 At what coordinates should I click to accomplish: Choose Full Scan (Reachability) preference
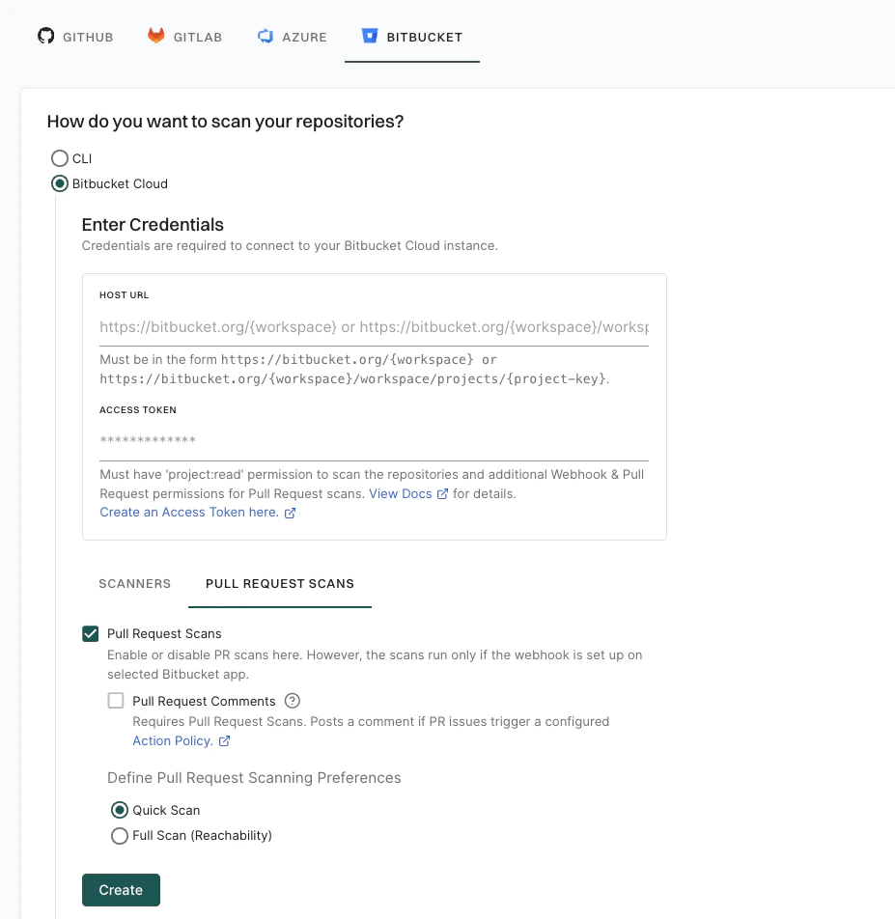(120, 836)
